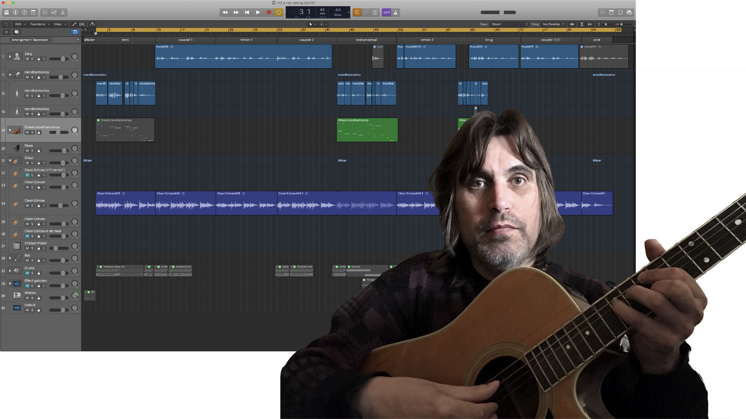Open the Snap Smart dropdown

(x=509, y=24)
